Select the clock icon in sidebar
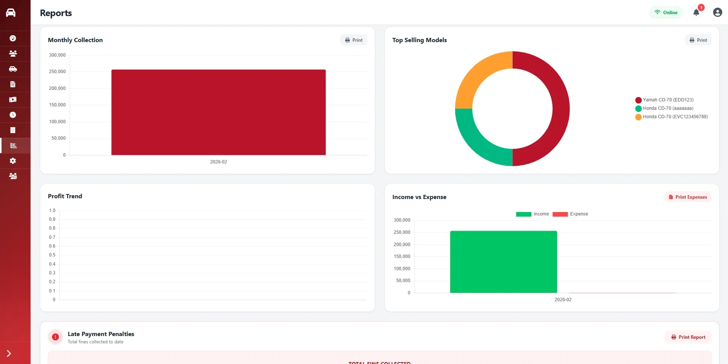 (x=13, y=115)
